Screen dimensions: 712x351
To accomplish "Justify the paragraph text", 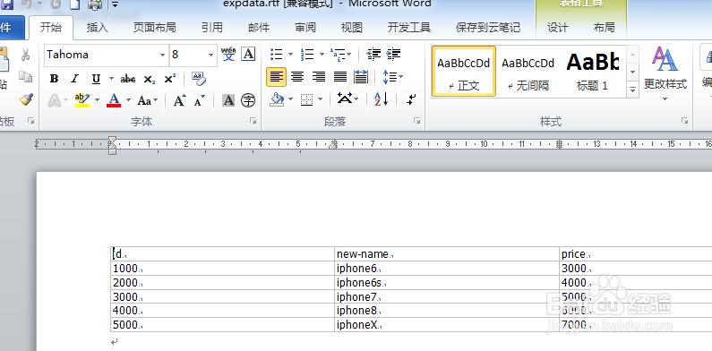I will (340, 77).
